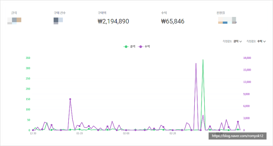Click the tallest green 클릭 spike peak
The image size is (273, 146).
coord(203,60)
